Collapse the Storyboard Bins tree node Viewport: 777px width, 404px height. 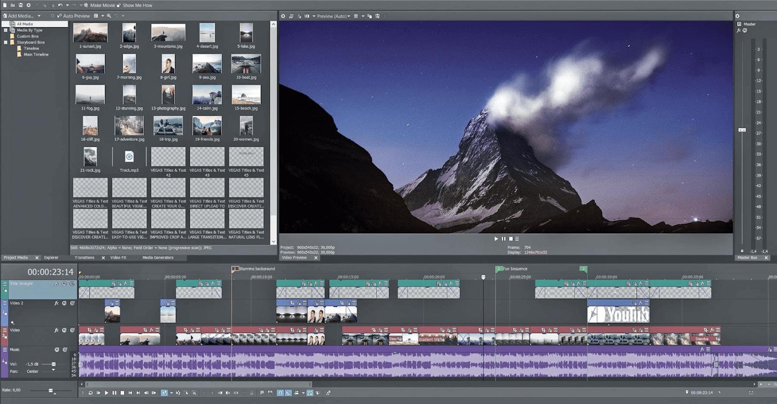tap(6, 42)
